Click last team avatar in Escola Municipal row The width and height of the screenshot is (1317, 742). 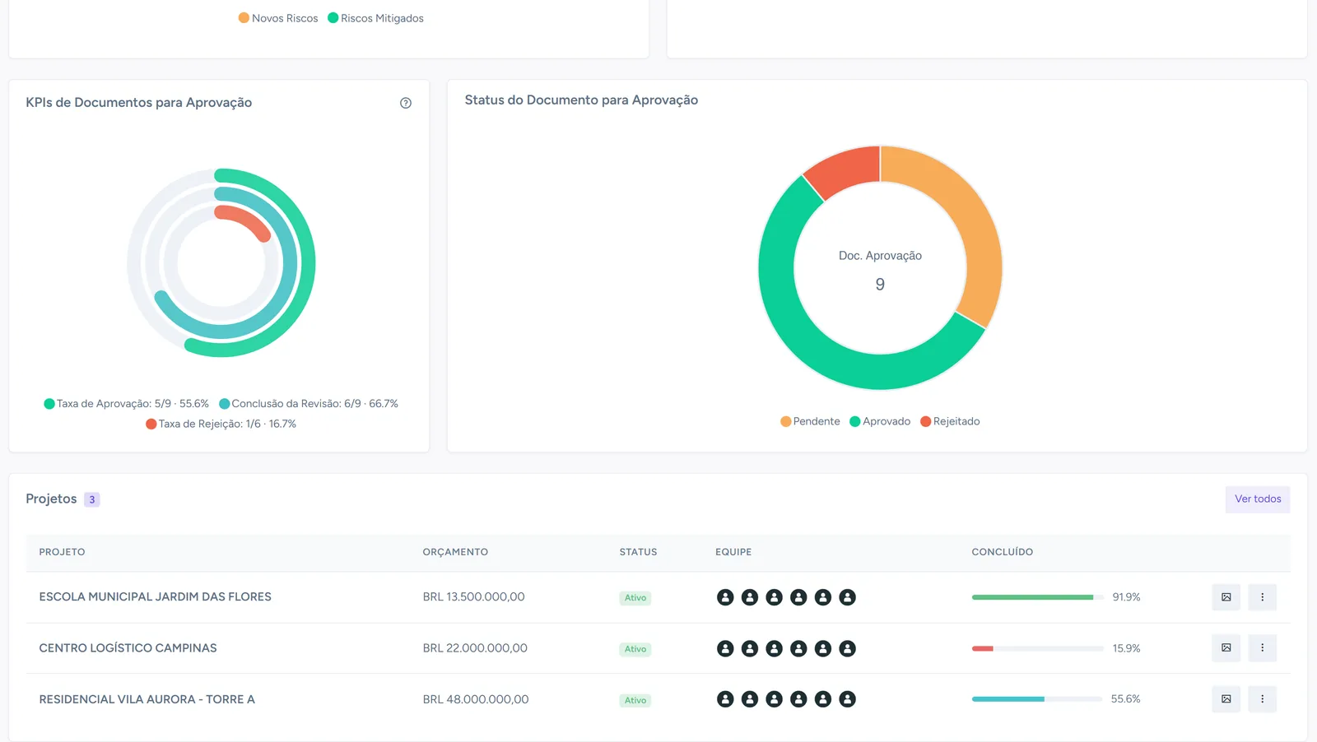click(x=847, y=597)
